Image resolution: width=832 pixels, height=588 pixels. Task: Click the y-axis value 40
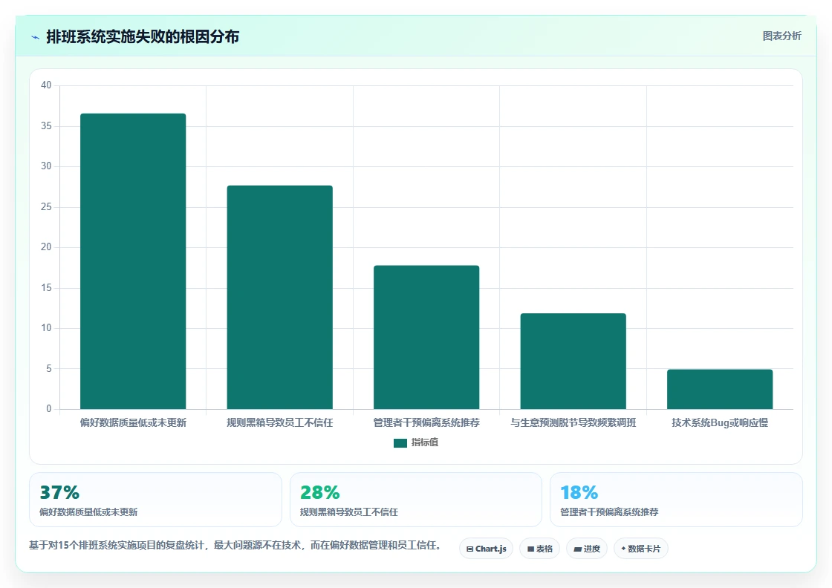[46, 85]
